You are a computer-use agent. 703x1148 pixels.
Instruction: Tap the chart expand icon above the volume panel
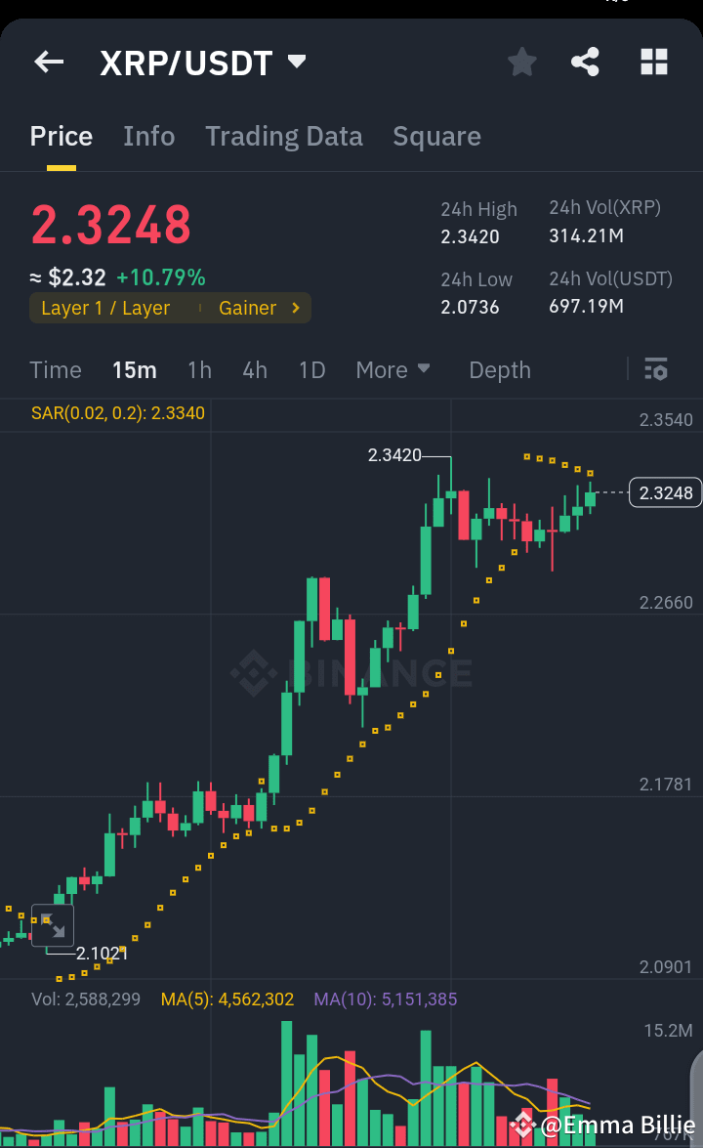pos(54,924)
